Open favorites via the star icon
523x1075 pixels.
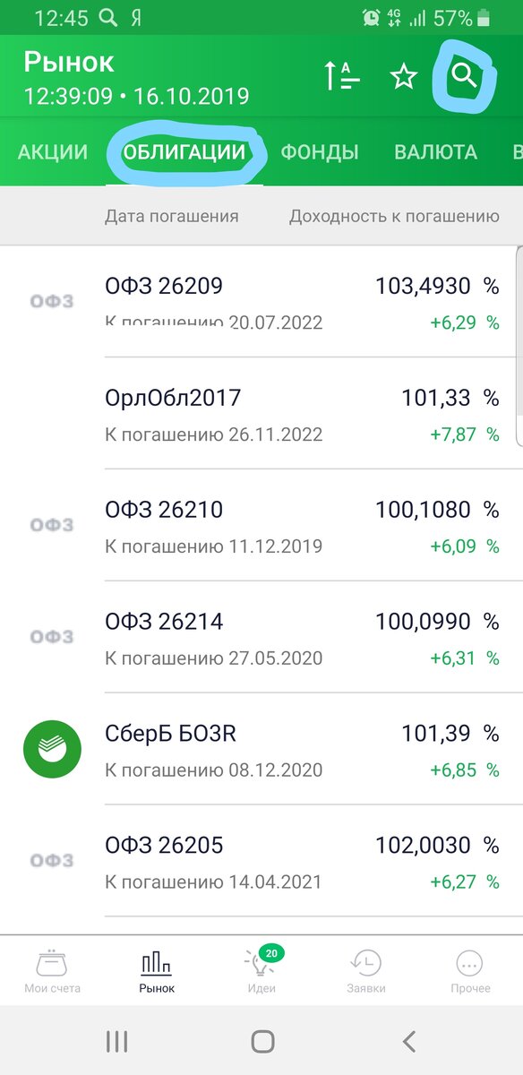tap(403, 78)
